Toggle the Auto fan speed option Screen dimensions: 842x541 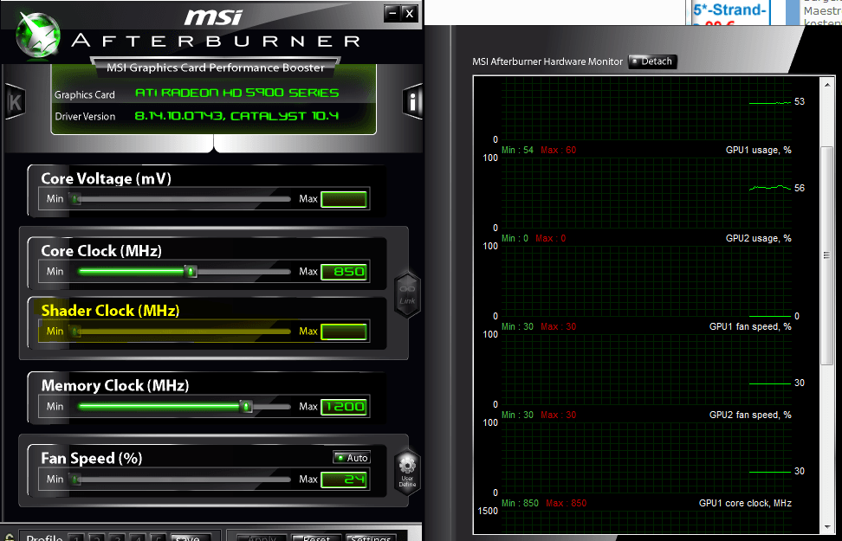pos(352,458)
